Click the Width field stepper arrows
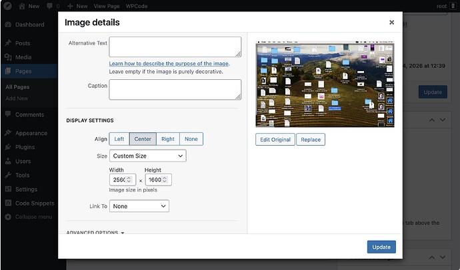 [x=129, y=180]
